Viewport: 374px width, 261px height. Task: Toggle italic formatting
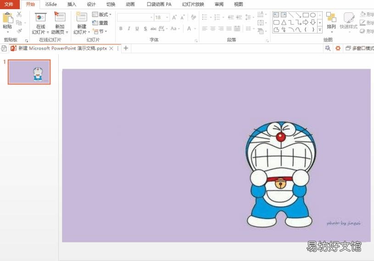(x=129, y=28)
